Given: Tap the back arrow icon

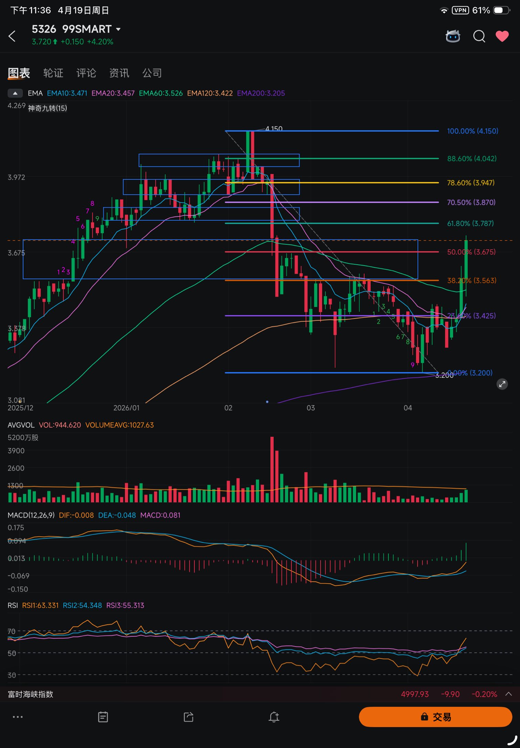Looking at the screenshot, I should [12, 36].
